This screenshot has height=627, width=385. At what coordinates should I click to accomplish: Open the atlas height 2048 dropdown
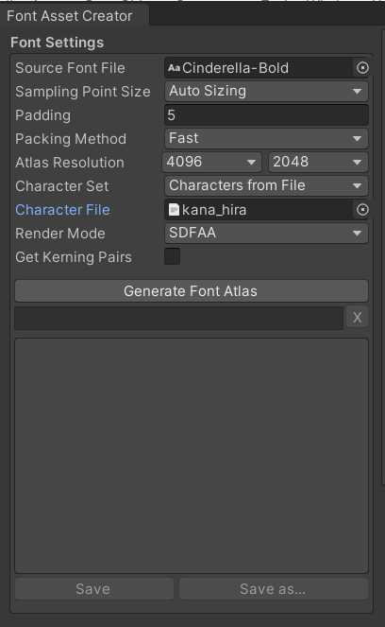point(318,162)
